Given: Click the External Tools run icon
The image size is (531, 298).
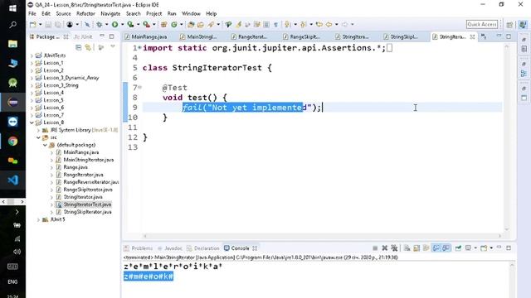Looking at the screenshot, I should coord(146,24).
